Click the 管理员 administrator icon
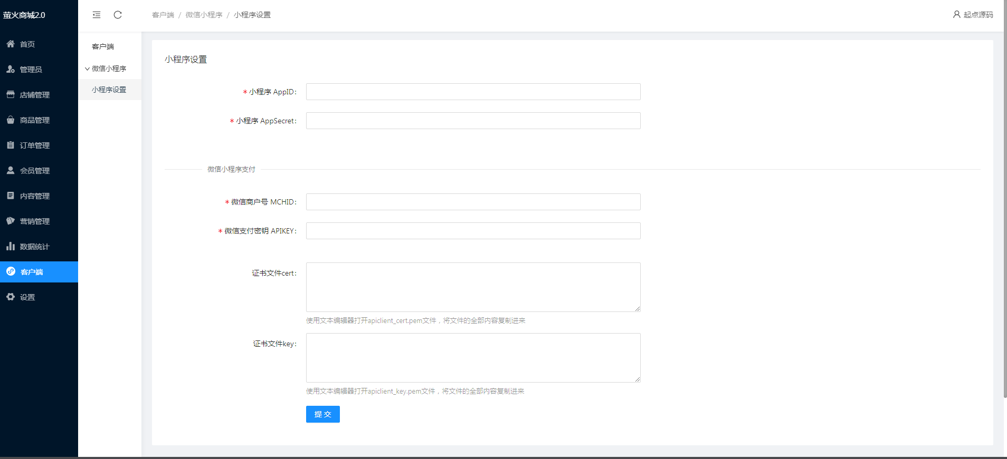This screenshot has width=1007, height=459. [x=11, y=69]
